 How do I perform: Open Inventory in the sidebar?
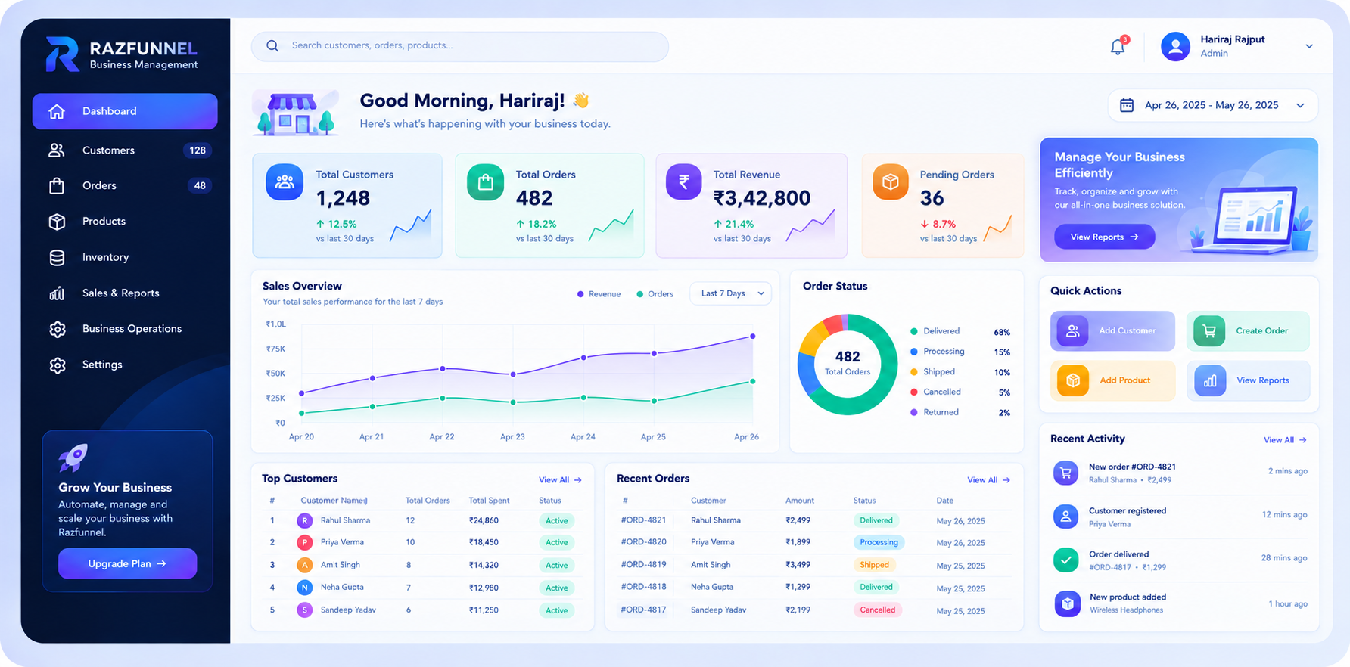[125, 257]
